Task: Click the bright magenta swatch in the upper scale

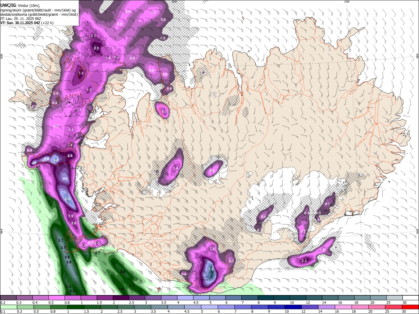Action: (x=56, y=298)
